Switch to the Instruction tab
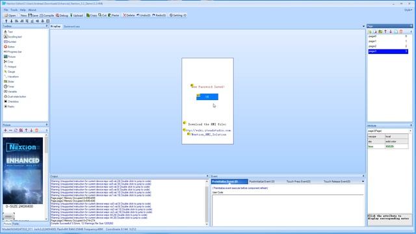The height and width of the screenshot is (234, 416). pyautogui.click(x=71, y=27)
